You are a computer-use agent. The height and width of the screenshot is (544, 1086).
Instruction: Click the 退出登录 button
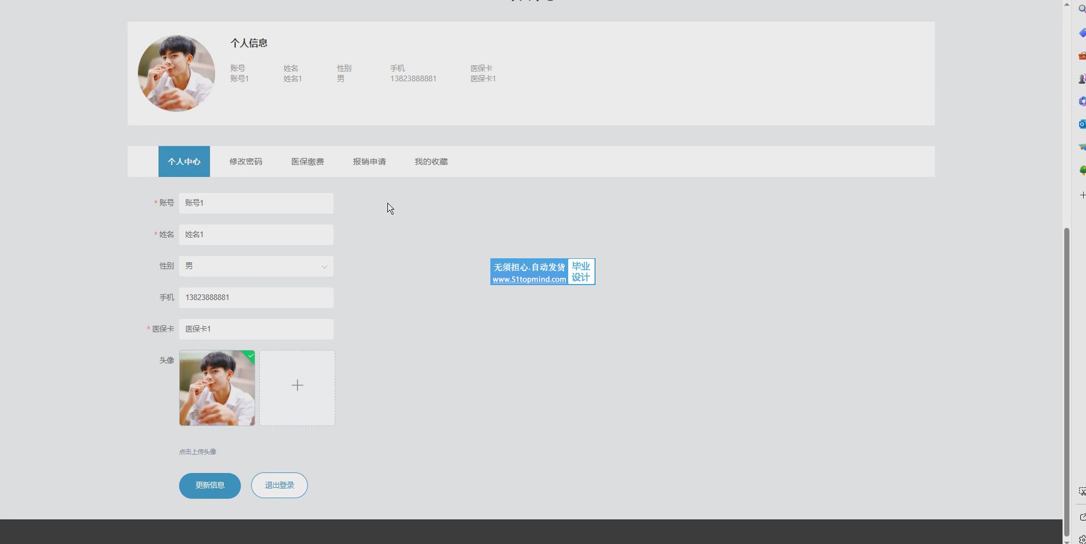pos(279,485)
